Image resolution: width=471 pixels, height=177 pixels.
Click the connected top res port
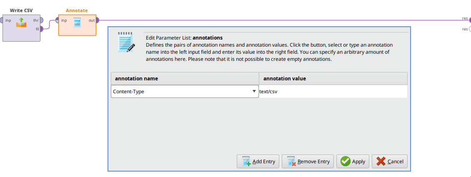(470, 19)
